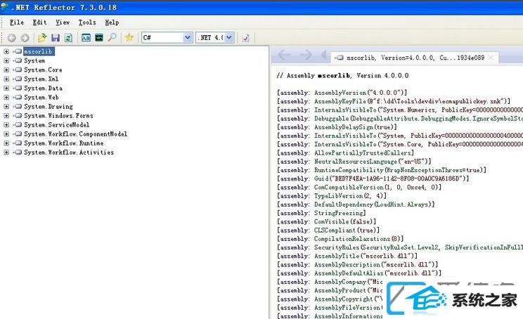Open an assembly with the folder icon
523x319 pixels.
[42, 37]
